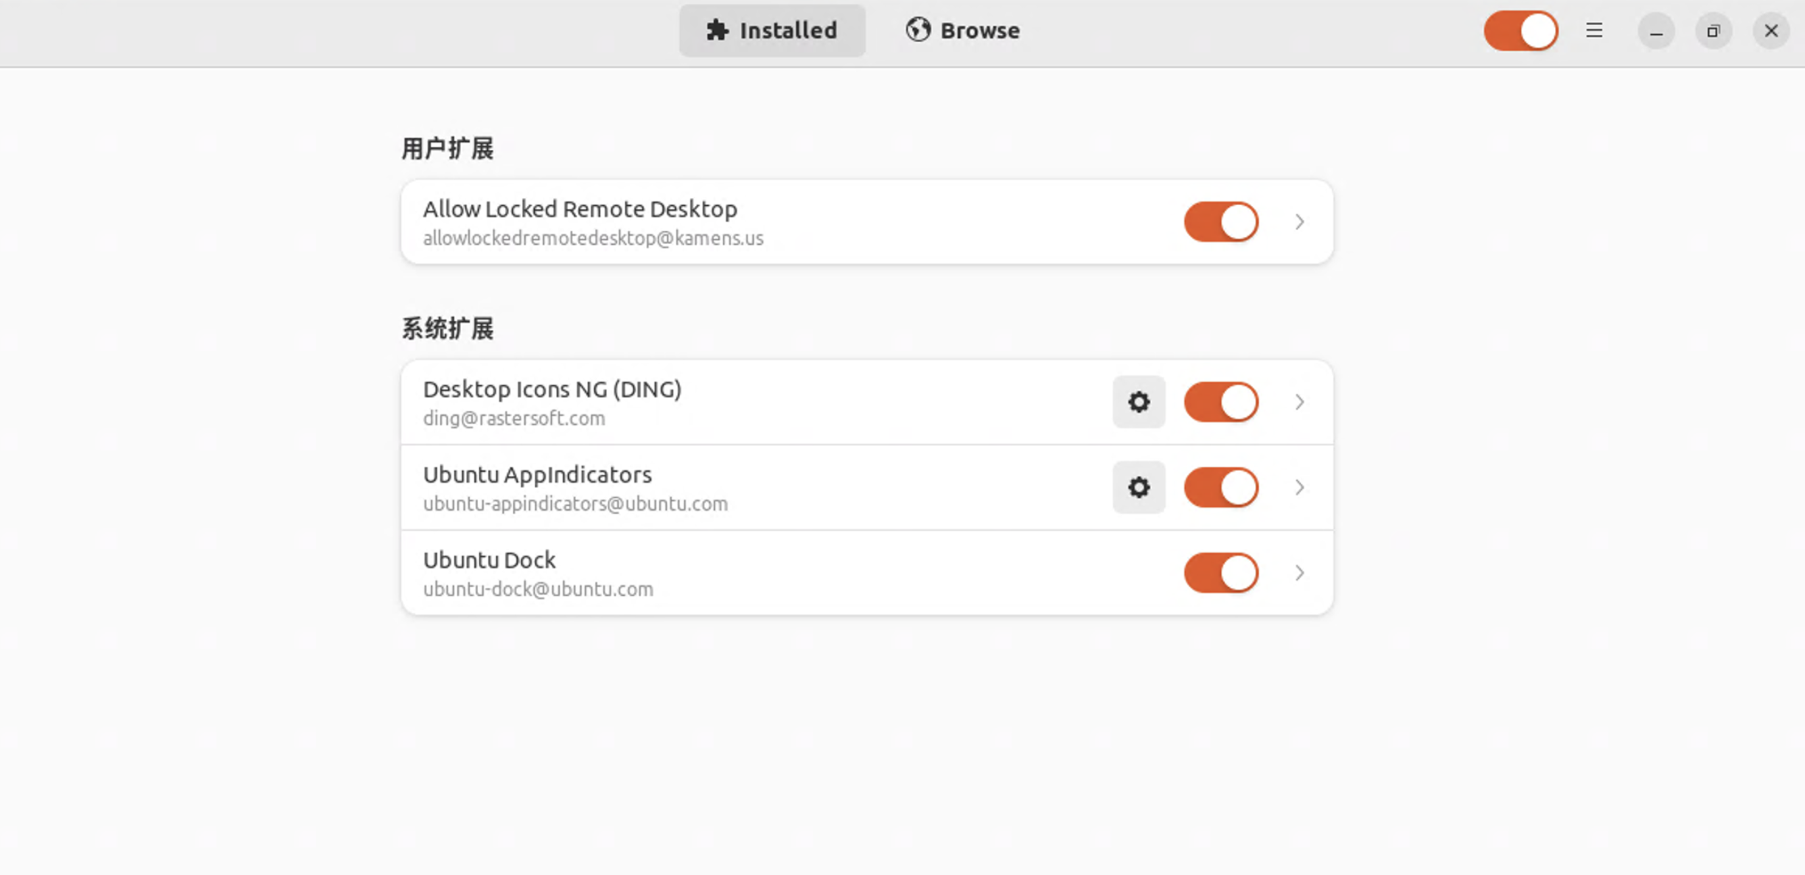Image resolution: width=1805 pixels, height=875 pixels.
Task: Minimize the Extension Manager window
Action: click(x=1656, y=32)
